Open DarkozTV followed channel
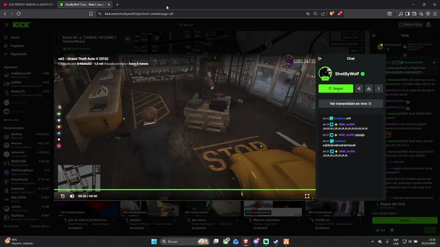The width and height of the screenshot is (440, 247). tap(26, 93)
